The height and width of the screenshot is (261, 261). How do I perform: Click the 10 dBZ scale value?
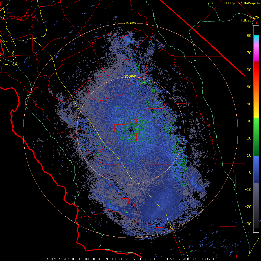249,155
